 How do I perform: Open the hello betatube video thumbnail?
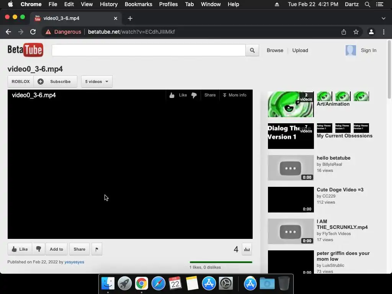pyautogui.click(x=291, y=168)
